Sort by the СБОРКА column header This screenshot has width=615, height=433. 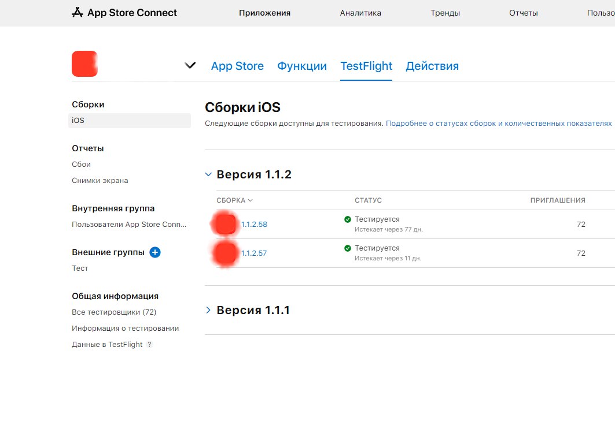pyautogui.click(x=234, y=200)
